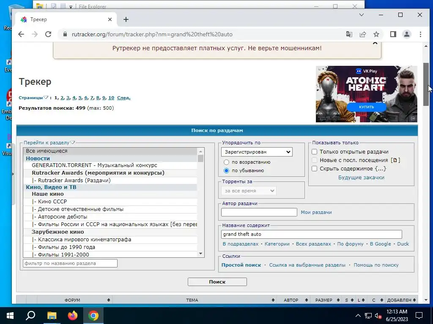The width and height of the screenshot is (433, 324).
Task: Expand Перейти к разделу menu
Action: 49,143
